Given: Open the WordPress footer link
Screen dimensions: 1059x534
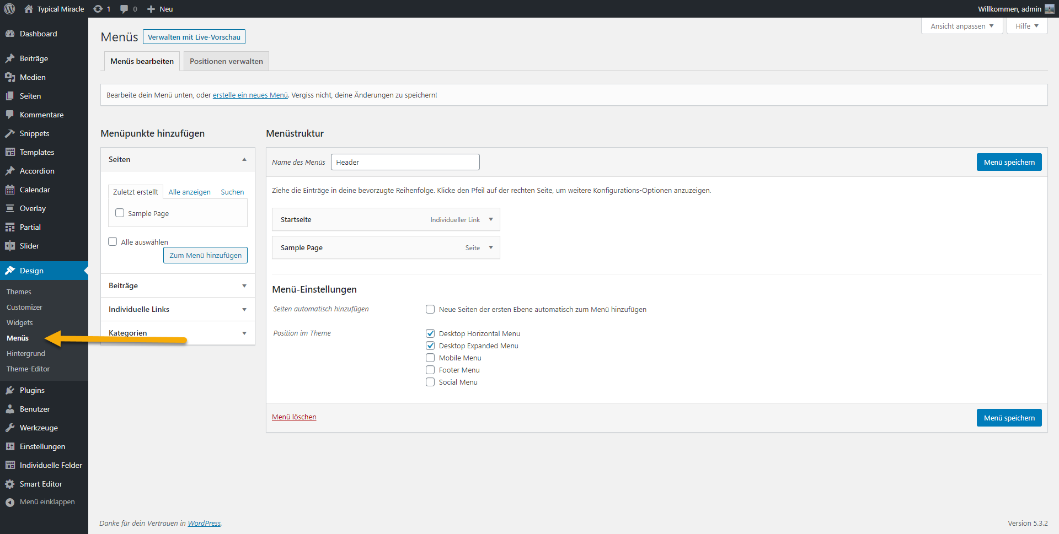Looking at the screenshot, I should pos(204,523).
